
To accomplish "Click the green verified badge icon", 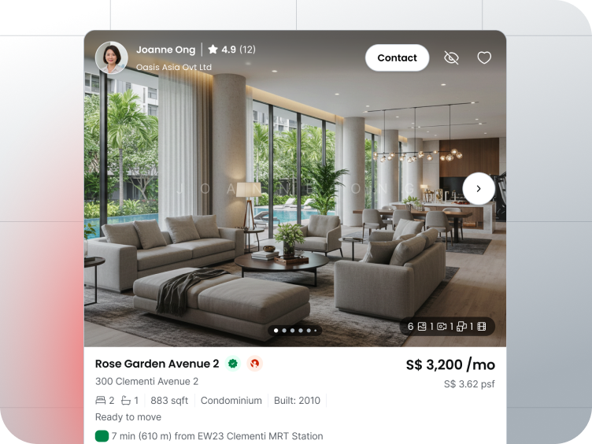I will (x=233, y=364).
